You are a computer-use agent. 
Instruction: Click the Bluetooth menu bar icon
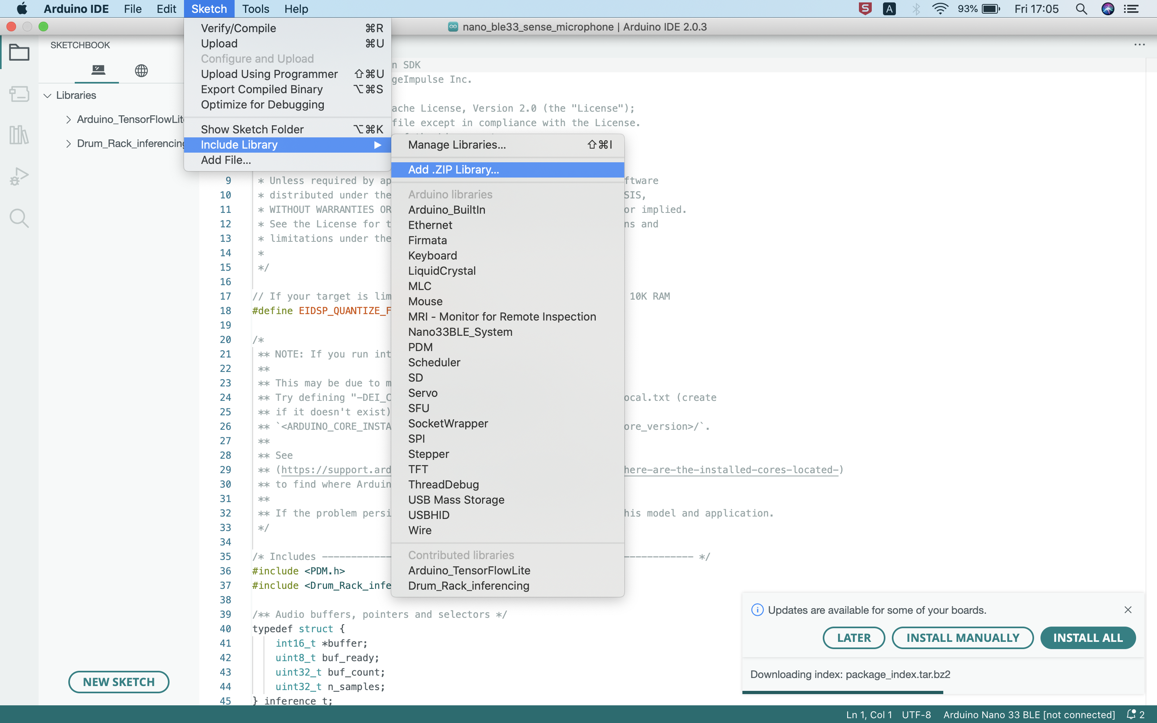[916, 8]
